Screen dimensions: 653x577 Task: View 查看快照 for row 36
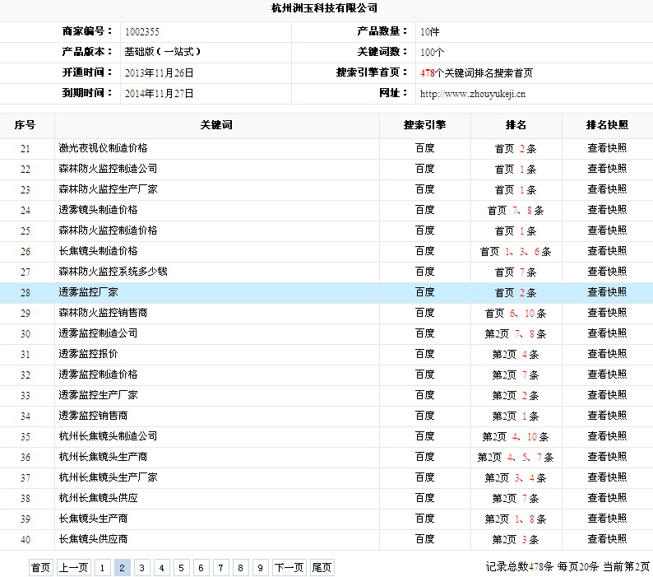click(607, 457)
